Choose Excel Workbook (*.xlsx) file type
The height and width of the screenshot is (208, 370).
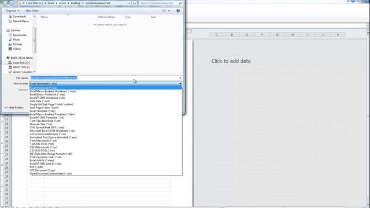(105, 88)
